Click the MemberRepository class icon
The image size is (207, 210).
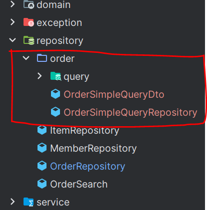(42, 148)
